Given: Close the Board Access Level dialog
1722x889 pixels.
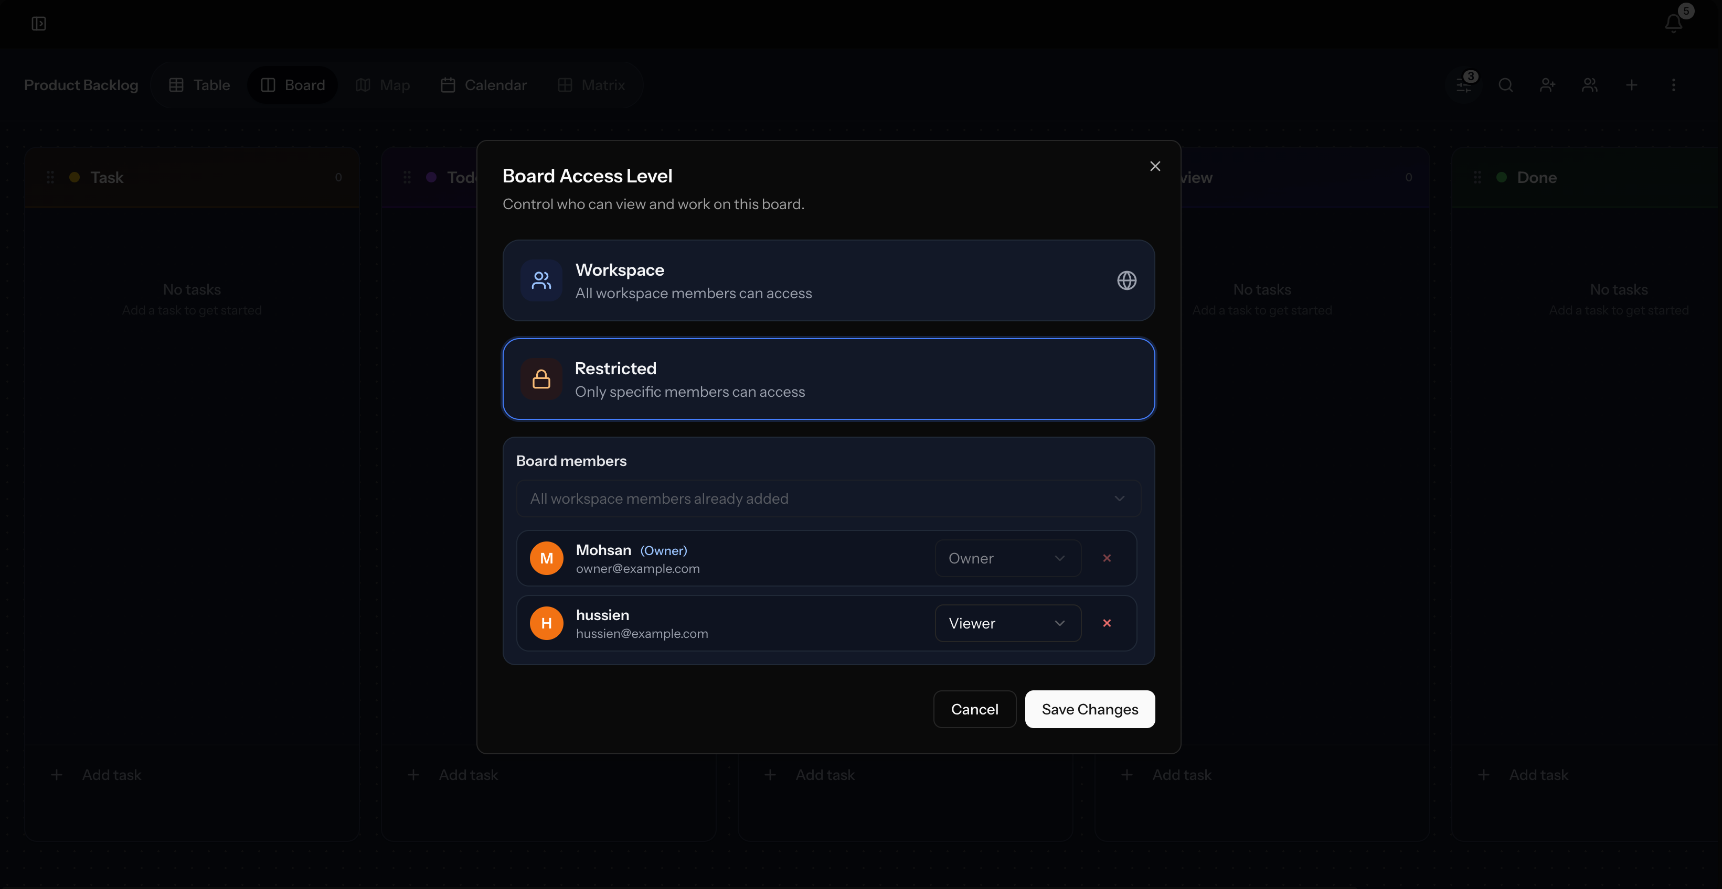Looking at the screenshot, I should (x=1154, y=166).
